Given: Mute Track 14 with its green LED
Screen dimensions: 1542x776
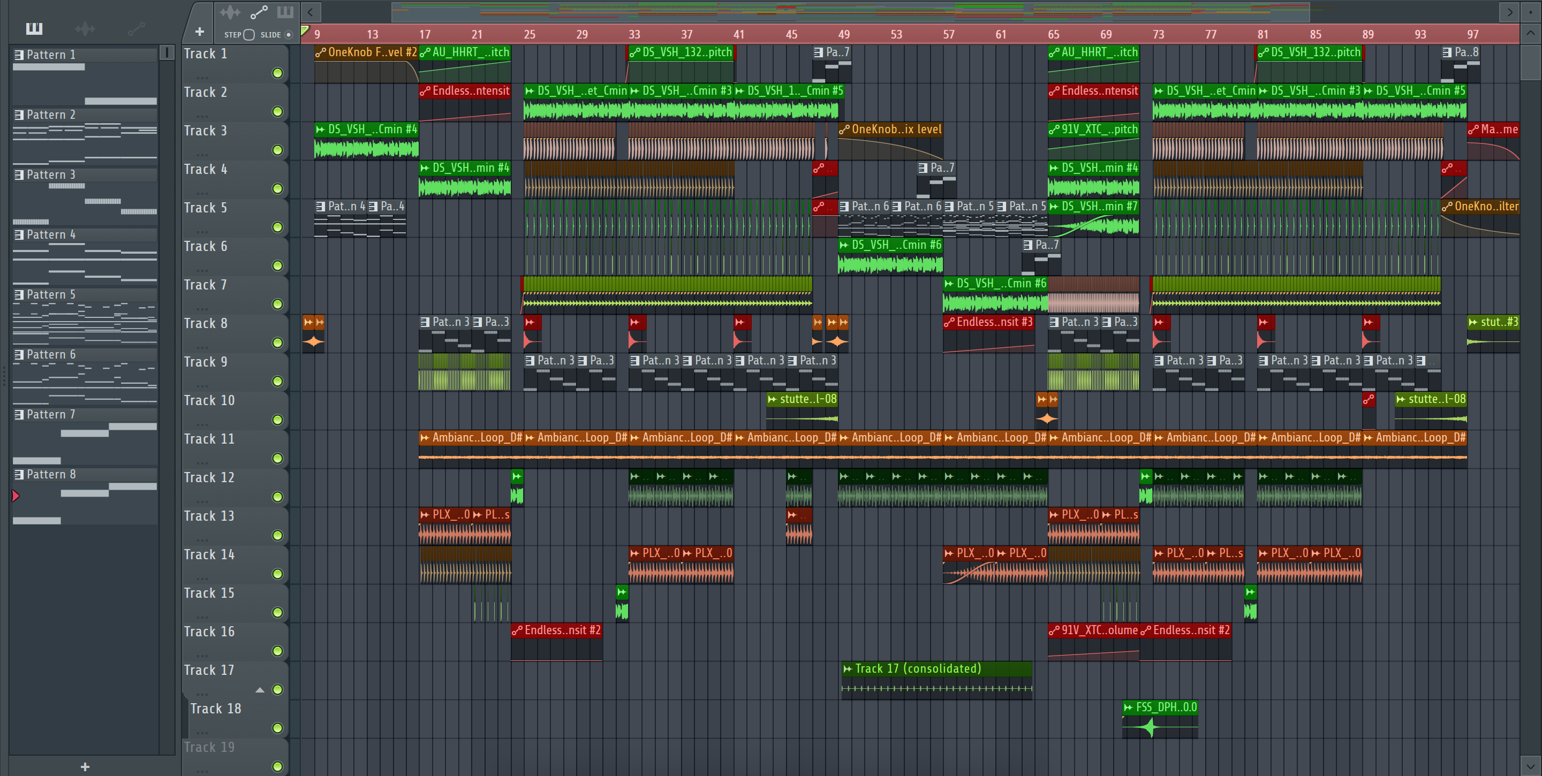Looking at the screenshot, I should [277, 574].
